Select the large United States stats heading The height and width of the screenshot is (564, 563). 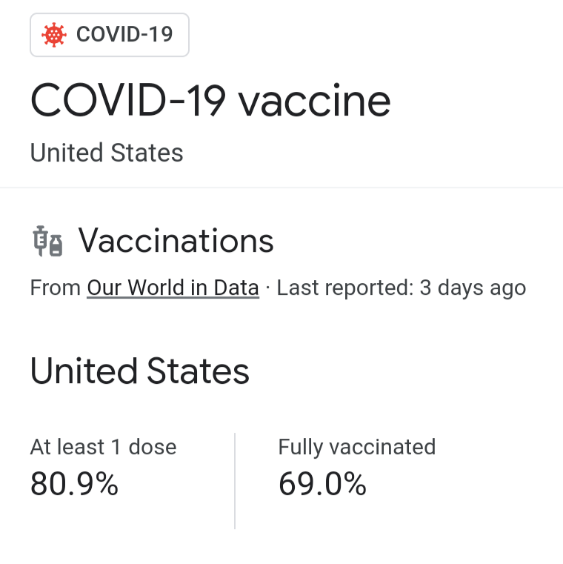tap(140, 371)
